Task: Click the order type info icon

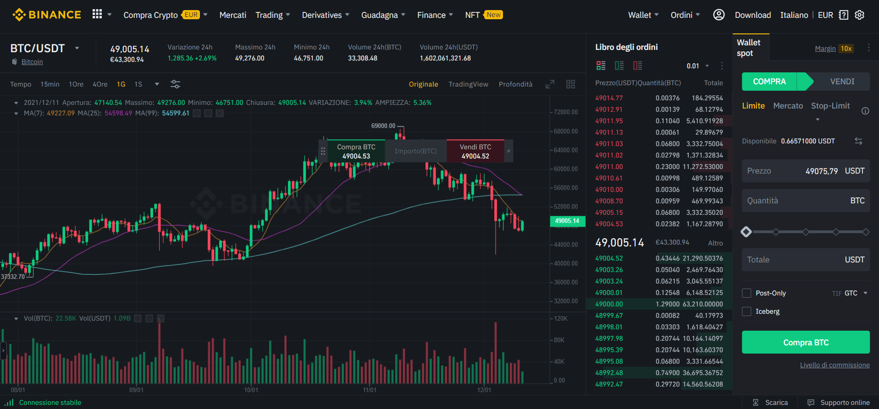Action: tap(865, 111)
